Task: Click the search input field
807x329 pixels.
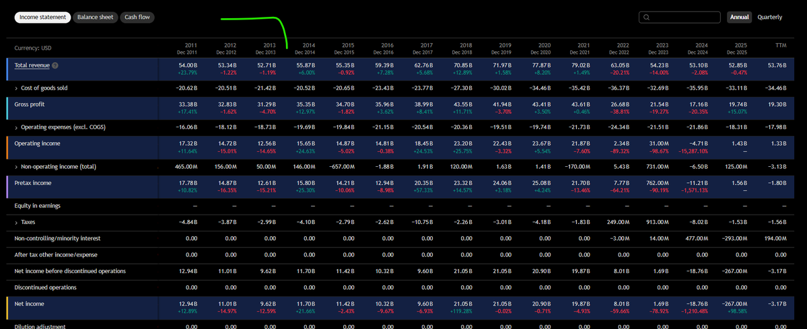Action: (679, 17)
